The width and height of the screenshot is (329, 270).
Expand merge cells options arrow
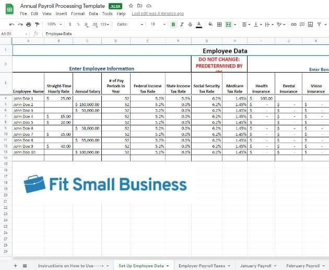point(235,25)
